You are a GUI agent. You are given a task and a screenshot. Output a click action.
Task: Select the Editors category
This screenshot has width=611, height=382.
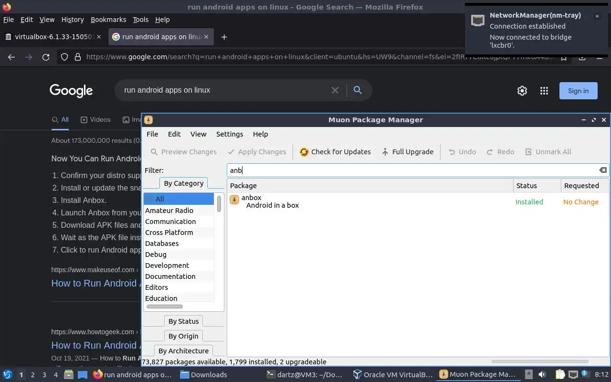click(x=179, y=287)
